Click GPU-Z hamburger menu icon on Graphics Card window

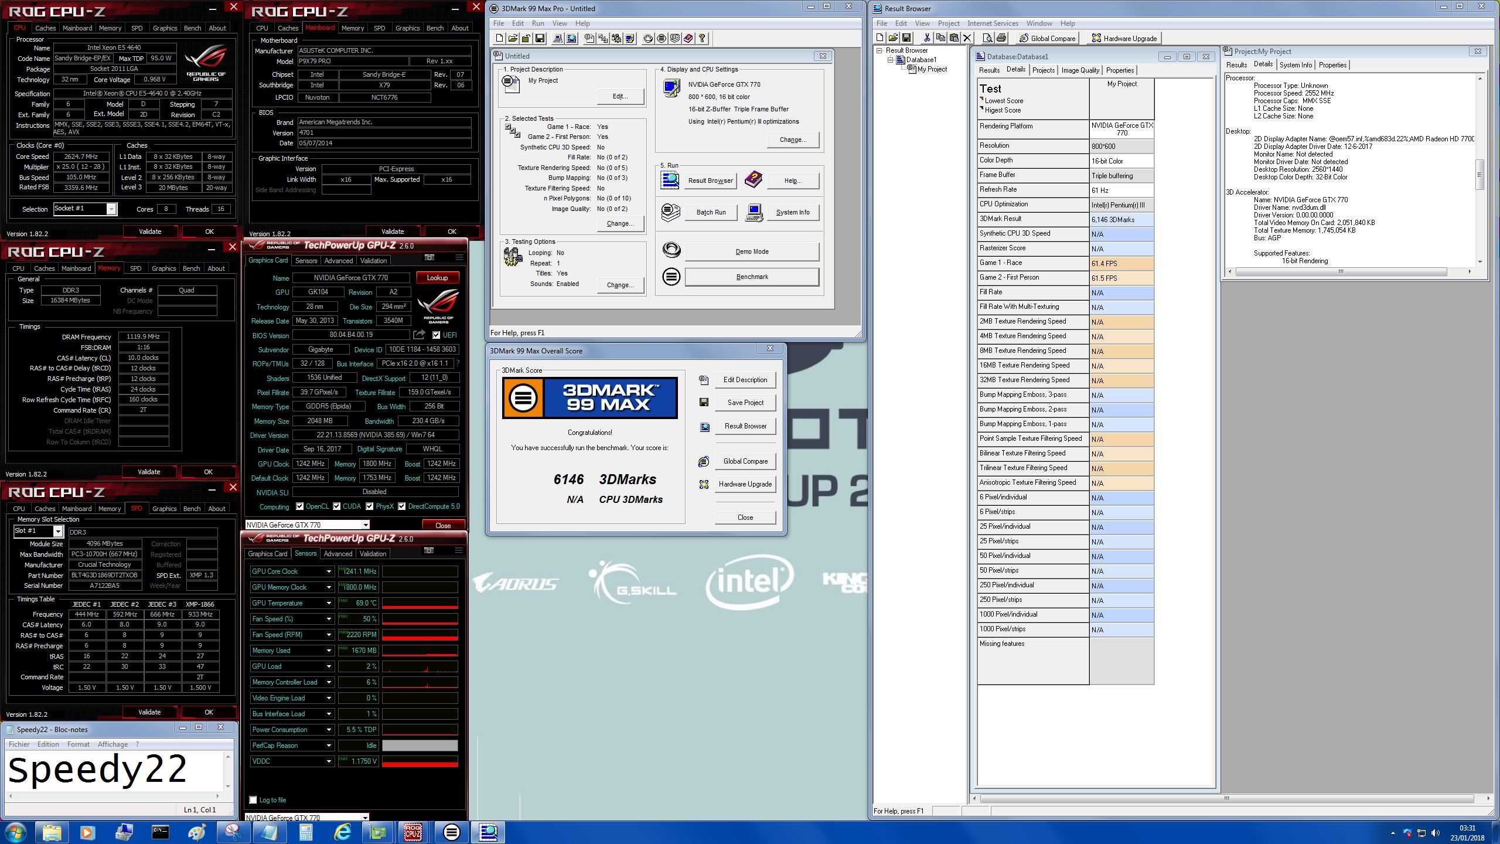459,257
